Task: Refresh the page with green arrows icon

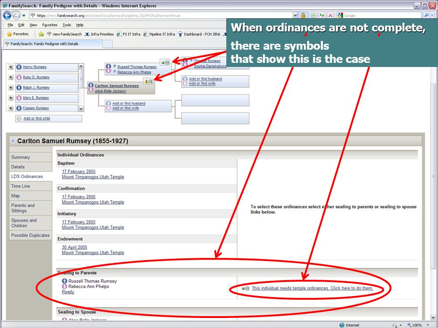Action: pyautogui.click(x=322, y=15)
